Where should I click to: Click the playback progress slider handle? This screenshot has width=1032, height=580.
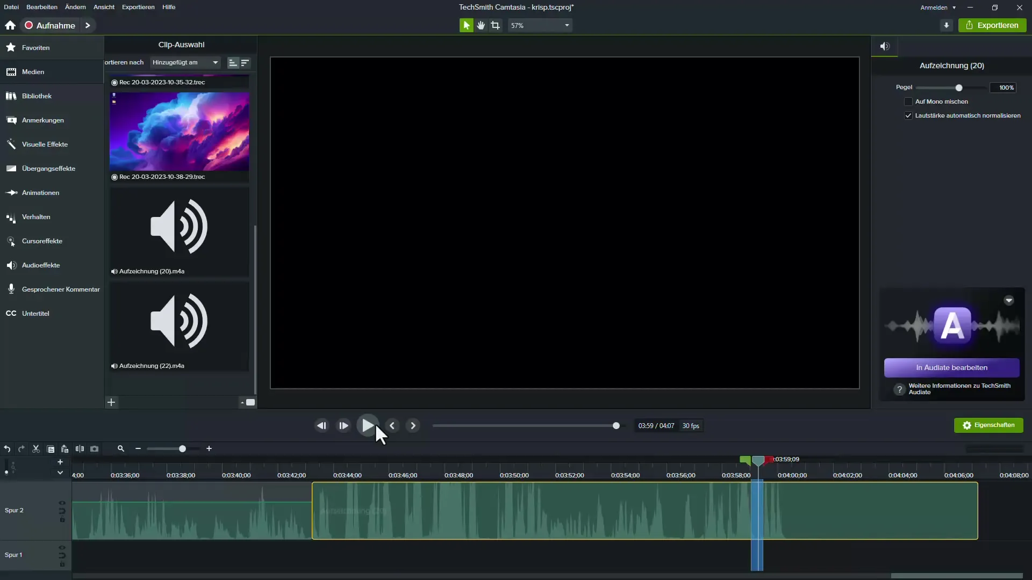tap(616, 426)
